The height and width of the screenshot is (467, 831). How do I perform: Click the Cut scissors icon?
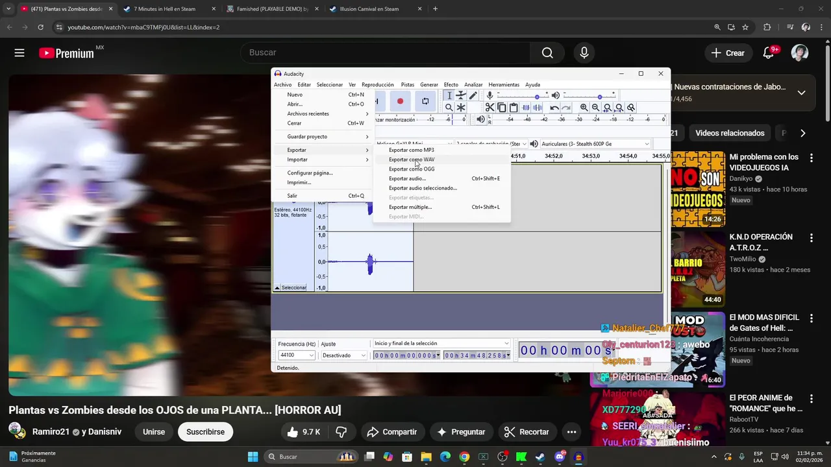[x=490, y=108]
